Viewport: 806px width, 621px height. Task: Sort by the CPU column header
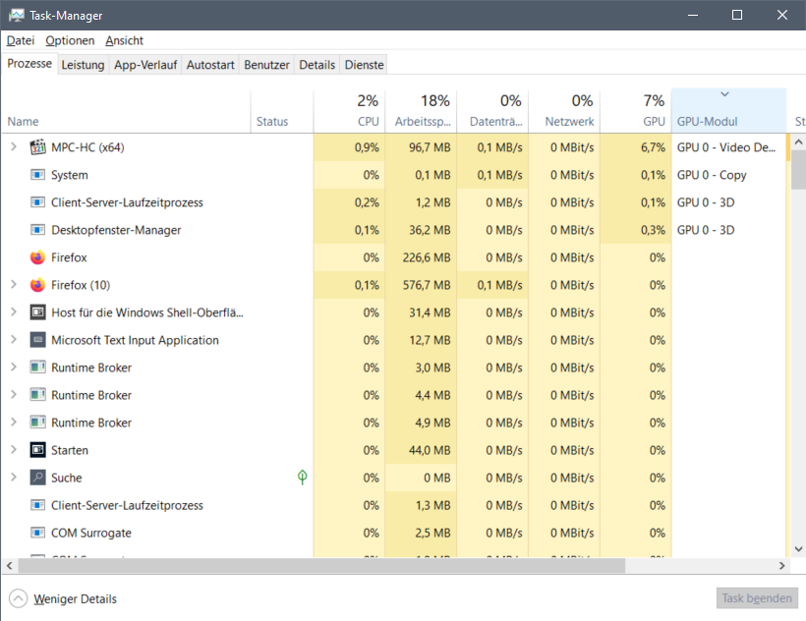(350, 110)
